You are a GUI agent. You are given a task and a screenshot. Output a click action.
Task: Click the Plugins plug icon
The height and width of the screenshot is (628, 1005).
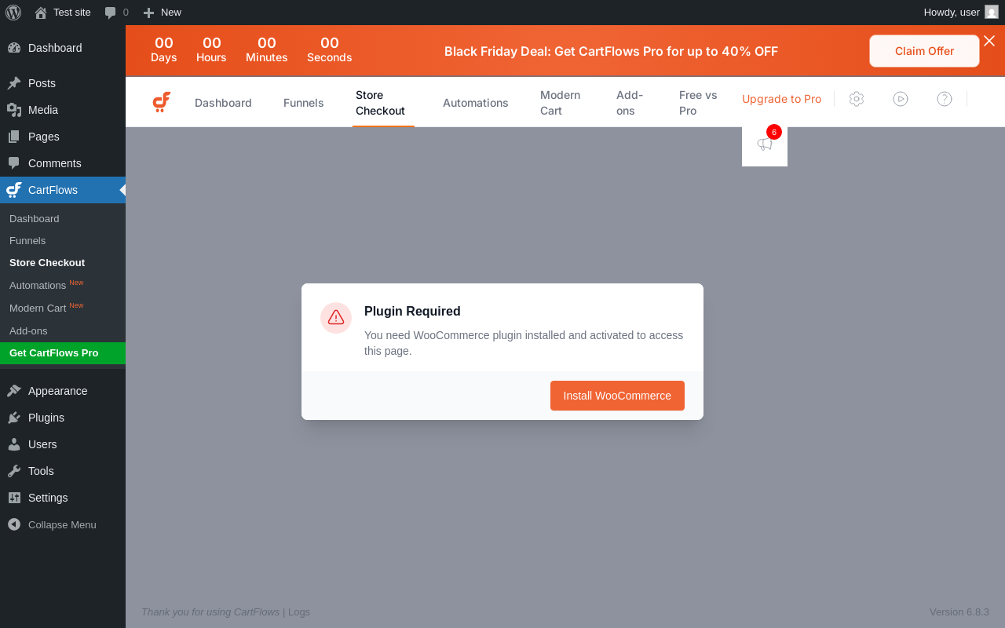(14, 418)
